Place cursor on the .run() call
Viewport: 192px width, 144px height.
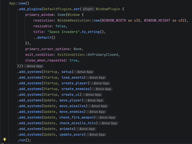(24, 140)
